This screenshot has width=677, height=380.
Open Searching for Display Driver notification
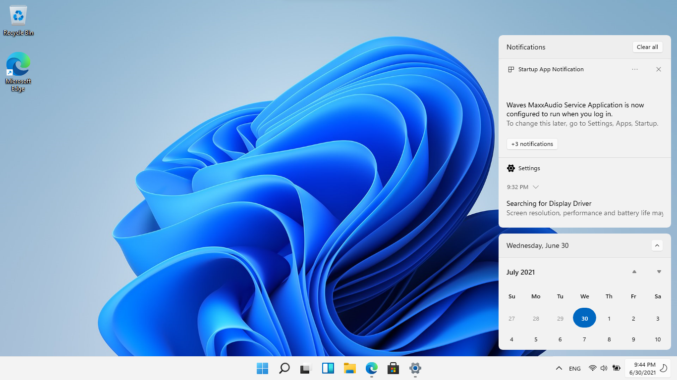(x=585, y=208)
